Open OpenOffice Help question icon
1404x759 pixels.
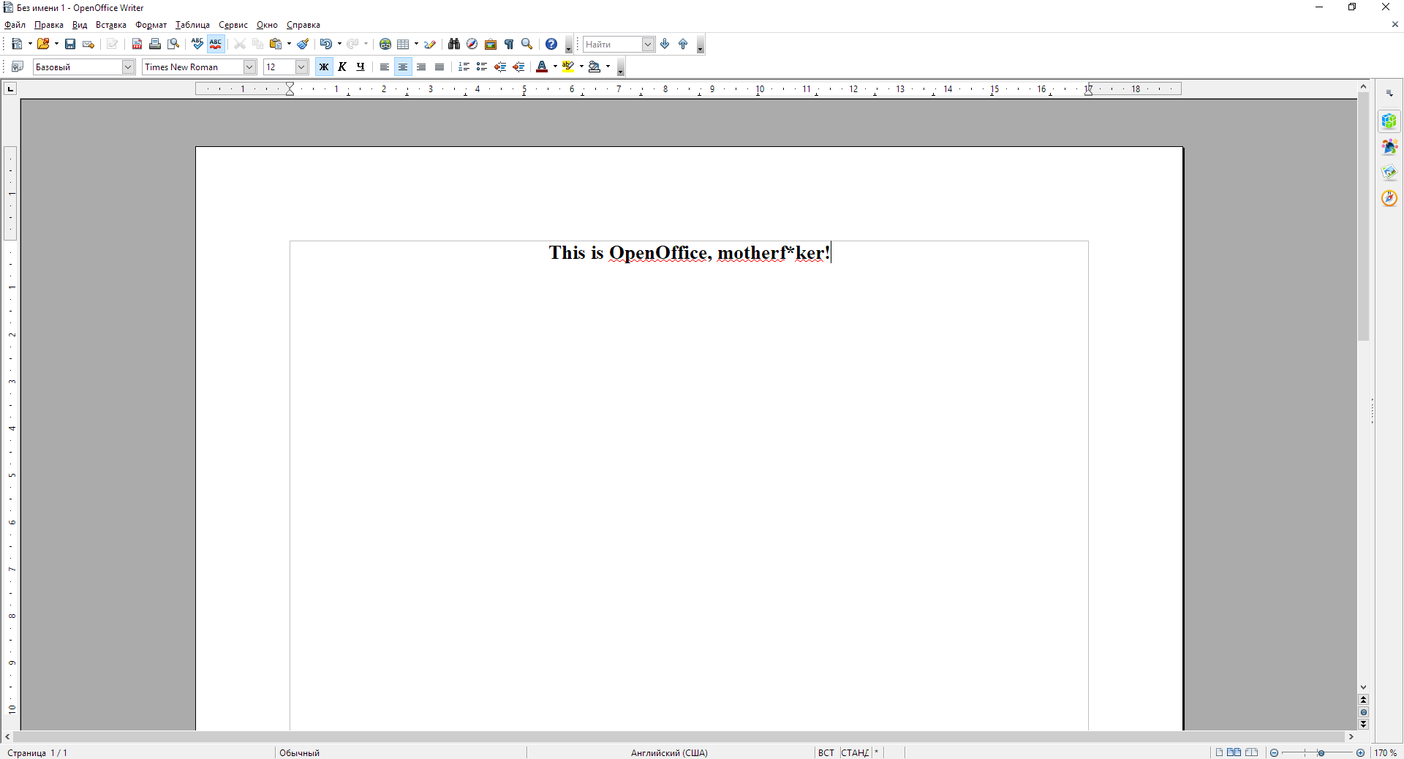click(551, 44)
